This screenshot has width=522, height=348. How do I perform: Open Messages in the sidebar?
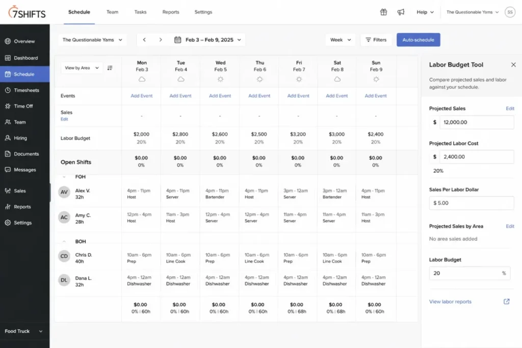pyautogui.click(x=24, y=170)
